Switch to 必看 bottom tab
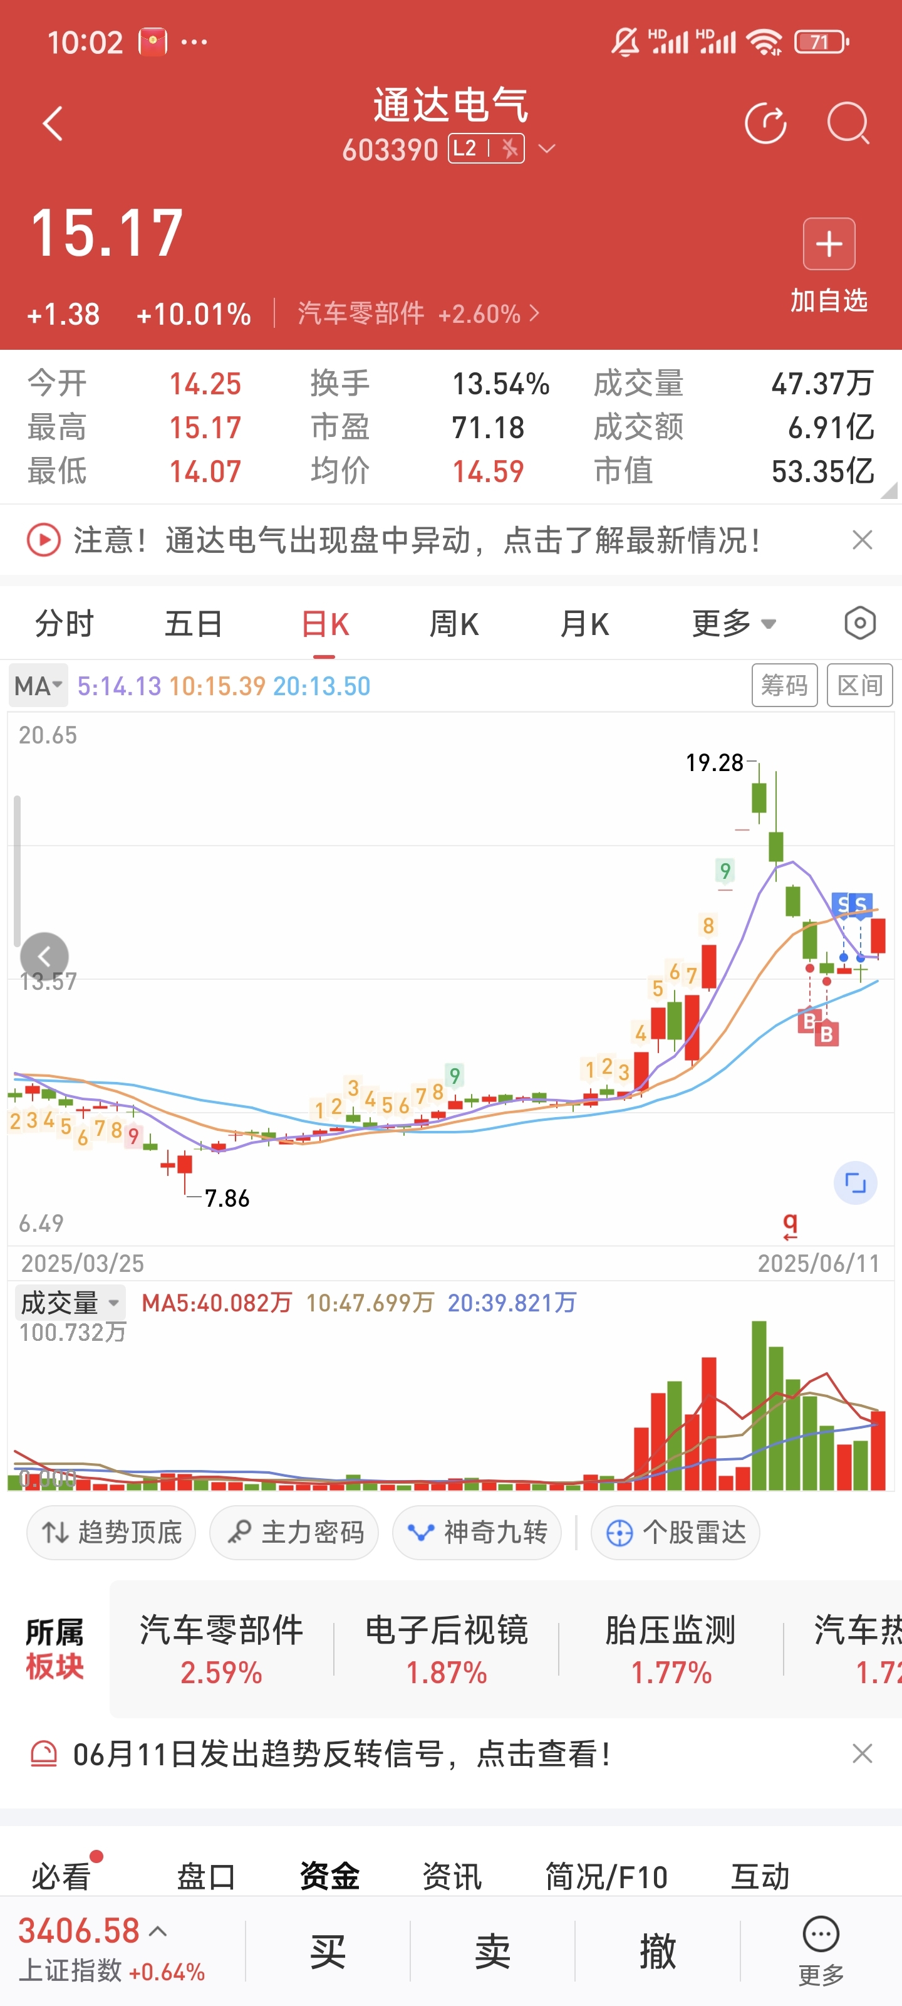The height and width of the screenshot is (2006, 902). (61, 1877)
